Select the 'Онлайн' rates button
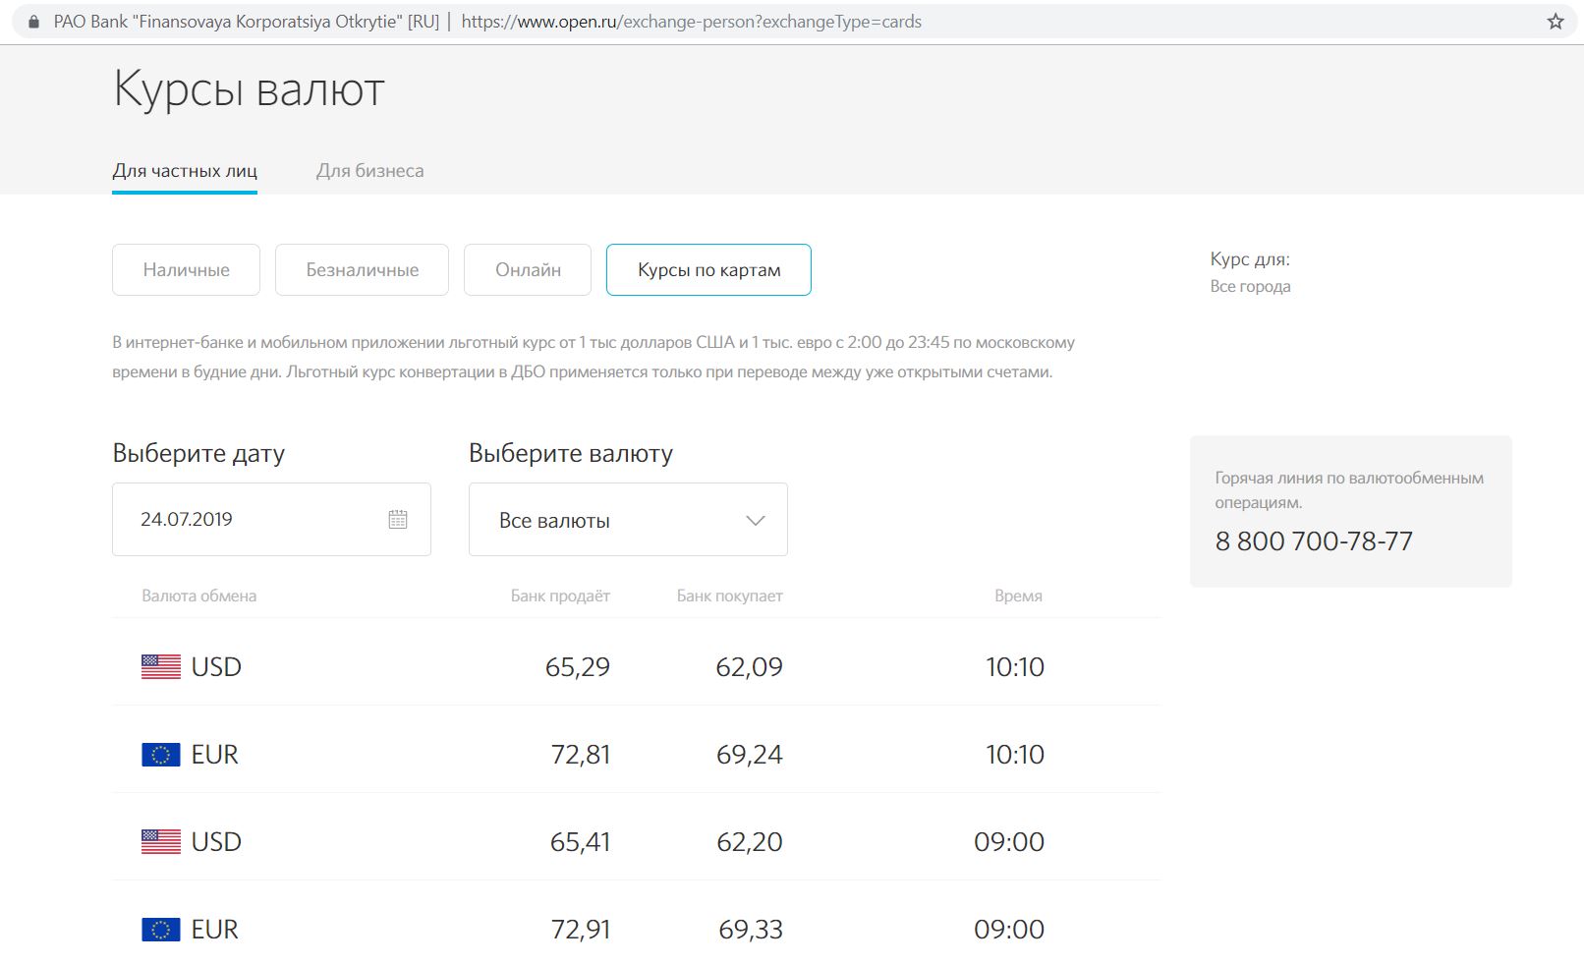 point(528,269)
